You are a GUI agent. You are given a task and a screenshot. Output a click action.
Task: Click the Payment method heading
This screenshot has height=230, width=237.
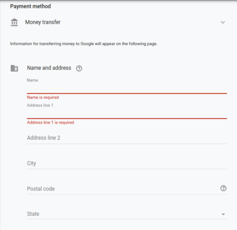[x=30, y=6]
